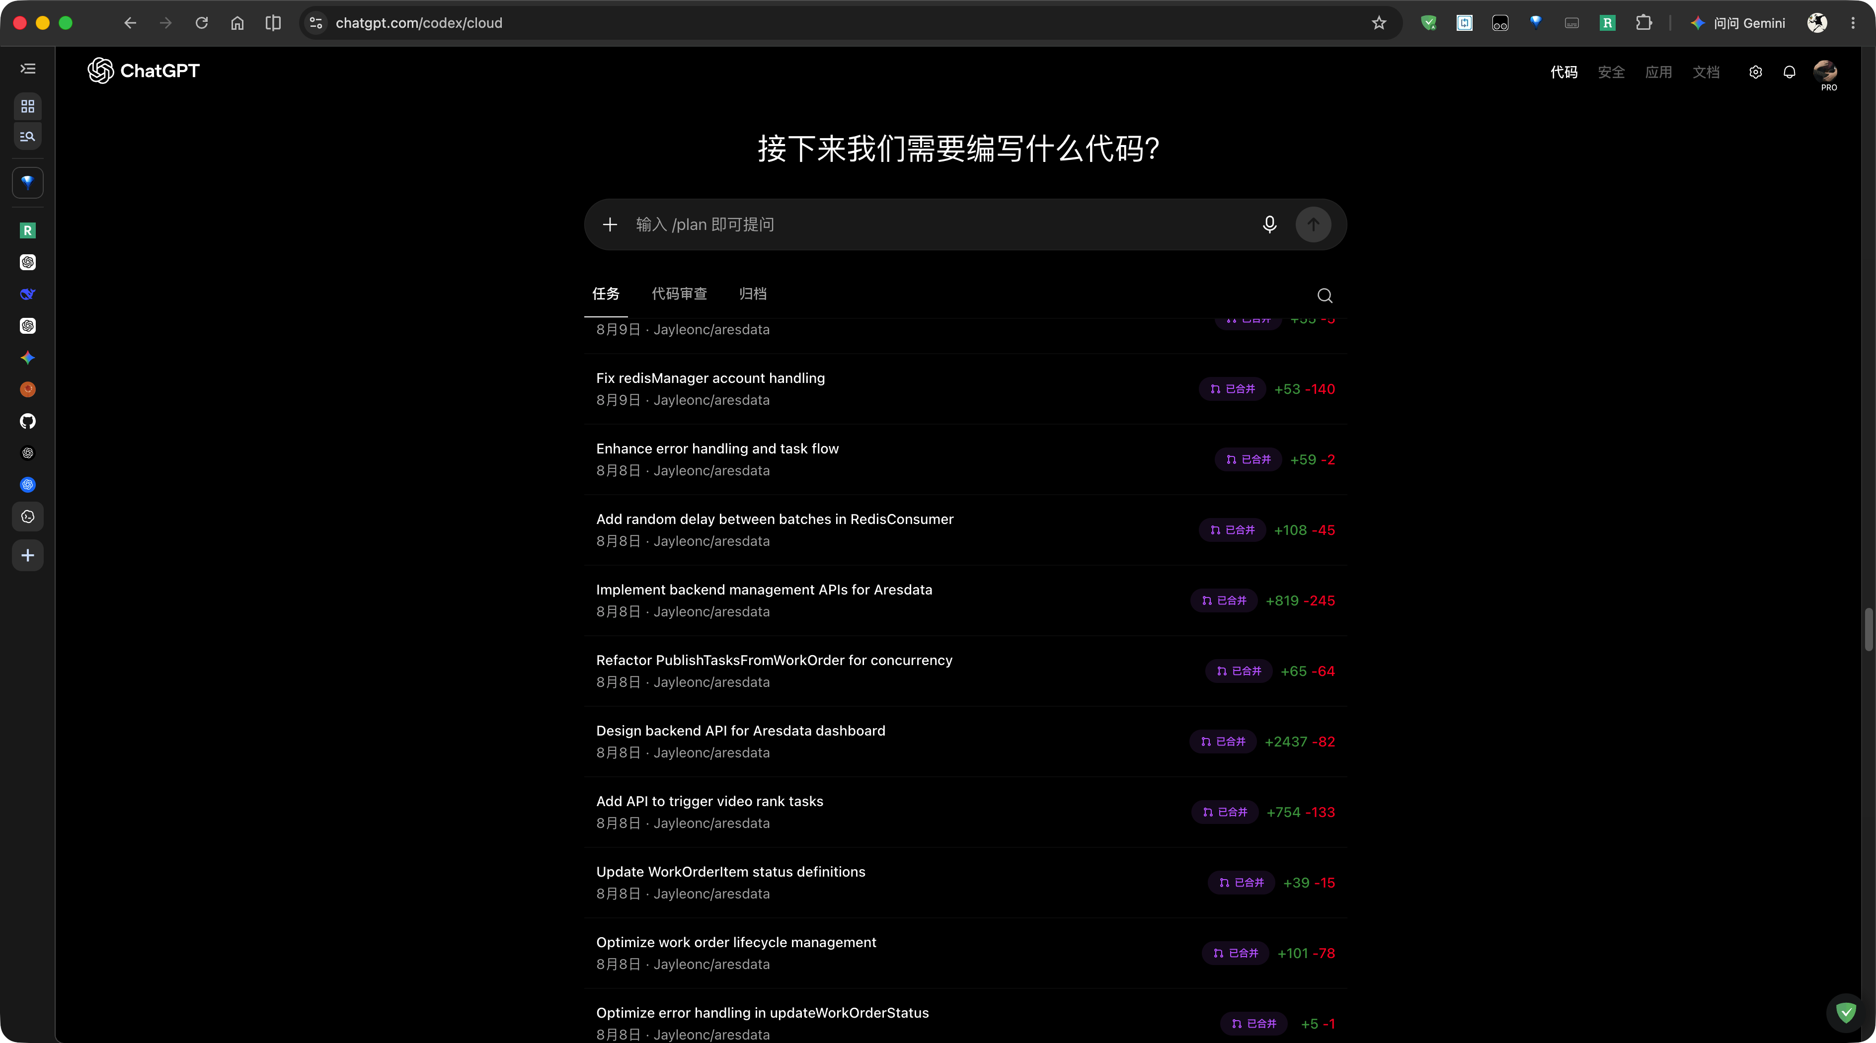This screenshot has height=1043, width=1876.
Task: Open the tab grid icon in sidebar
Action: (28, 106)
